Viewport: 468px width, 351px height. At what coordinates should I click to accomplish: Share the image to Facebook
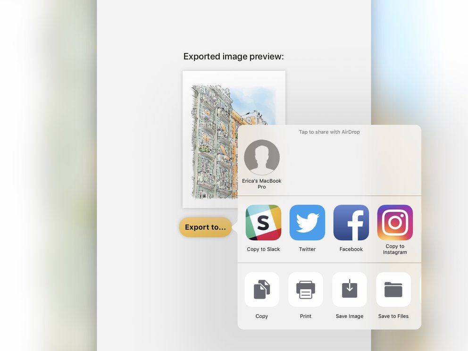(x=351, y=222)
